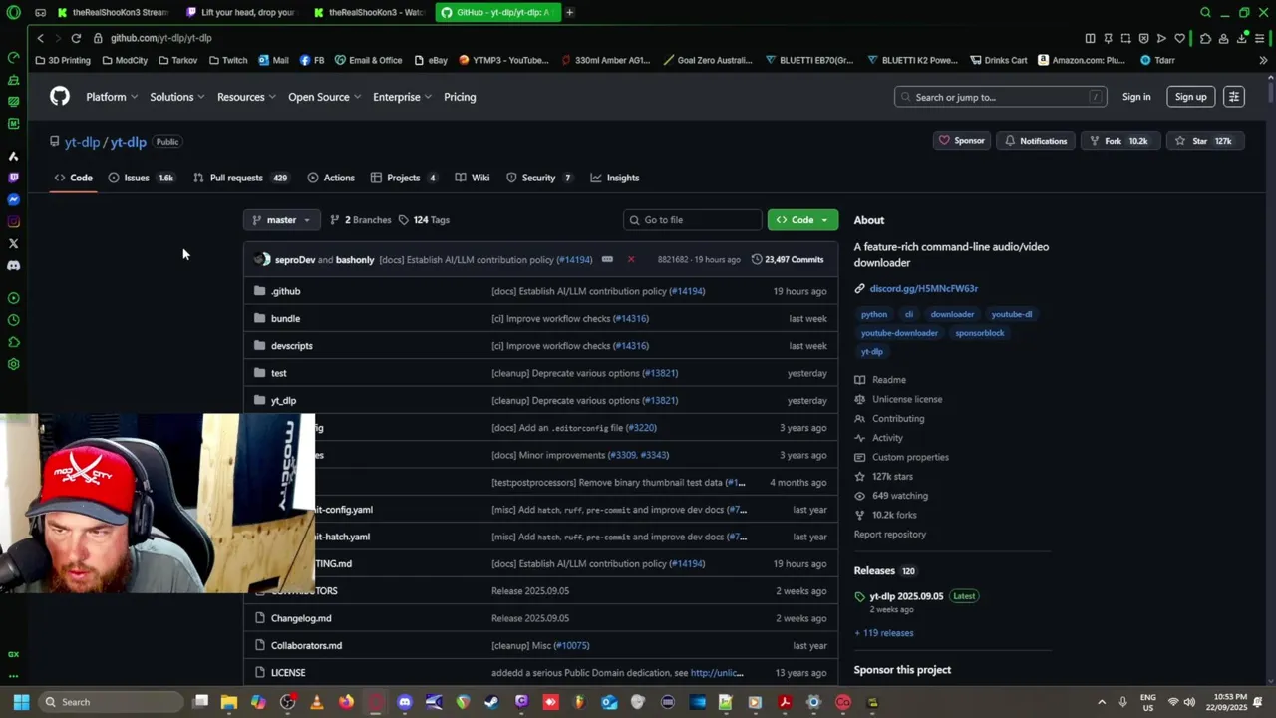Click the Sign in link
Image resolution: width=1276 pixels, height=718 pixels.
pyautogui.click(x=1136, y=97)
